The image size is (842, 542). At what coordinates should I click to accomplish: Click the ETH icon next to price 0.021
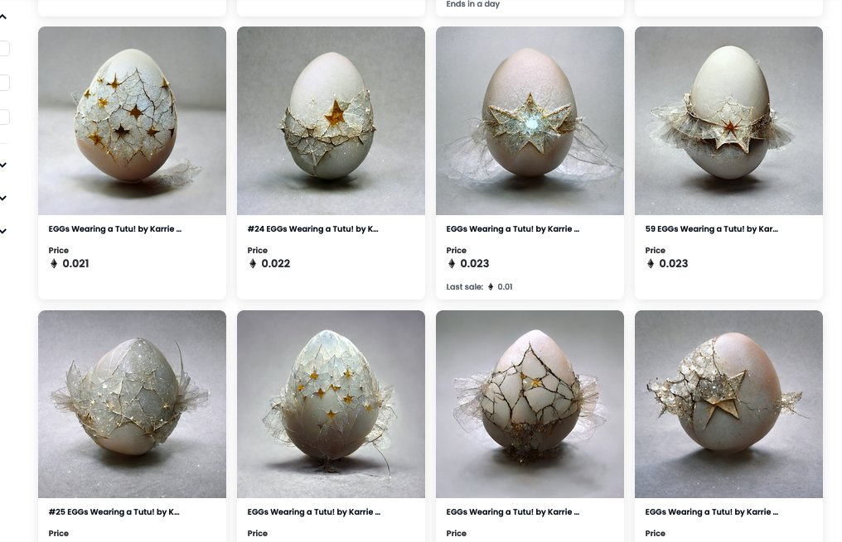point(54,263)
